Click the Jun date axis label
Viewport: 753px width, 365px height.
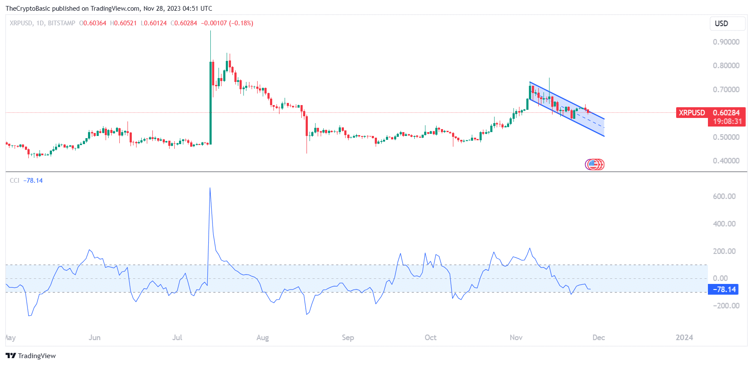coord(94,338)
